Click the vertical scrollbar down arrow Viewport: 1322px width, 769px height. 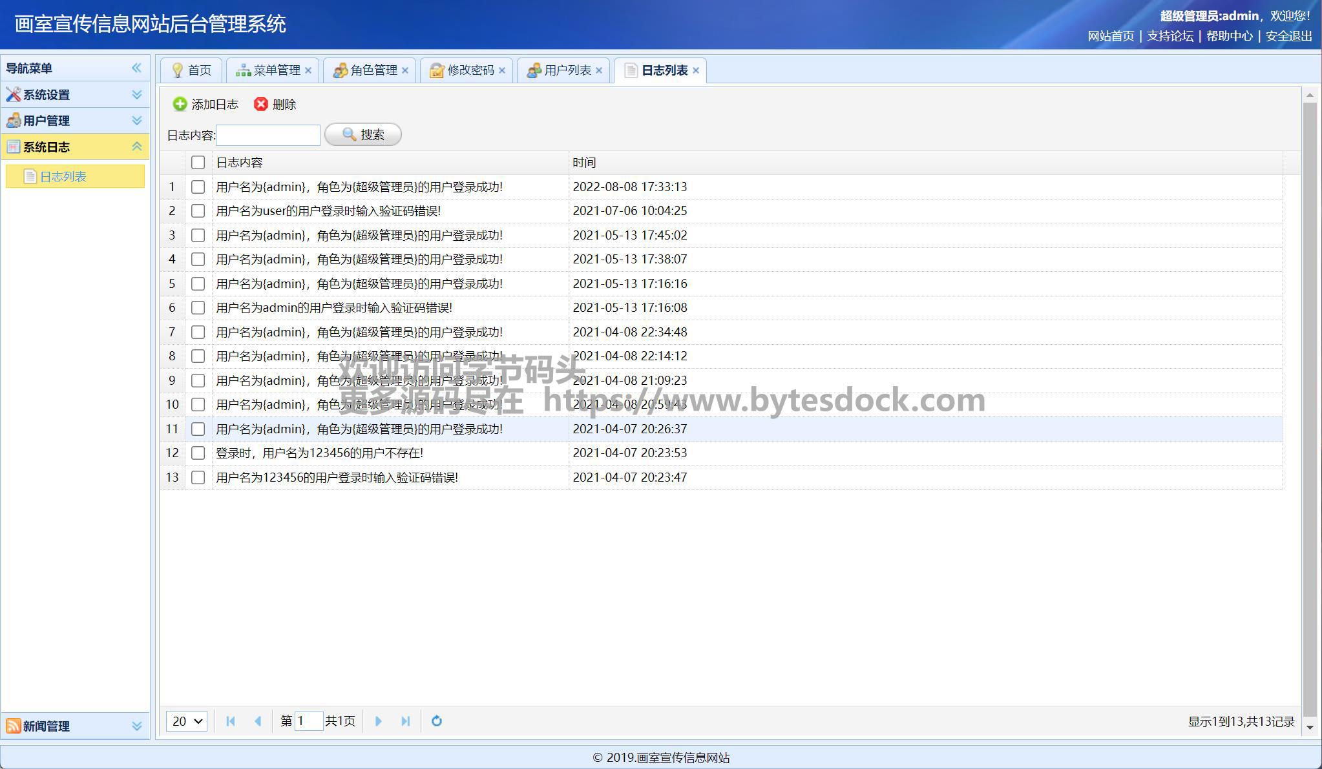1310,728
